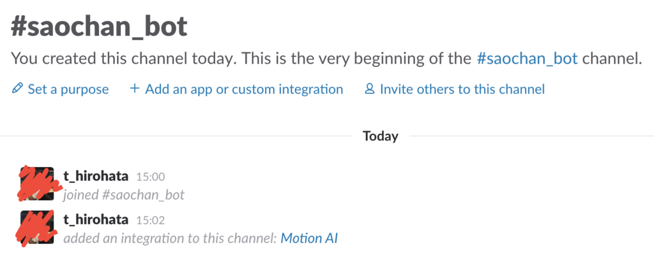The image size is (654, 260).
Task: Click the plus icon for adding an app
Action: pyautogui.click(x=134, y=89)
